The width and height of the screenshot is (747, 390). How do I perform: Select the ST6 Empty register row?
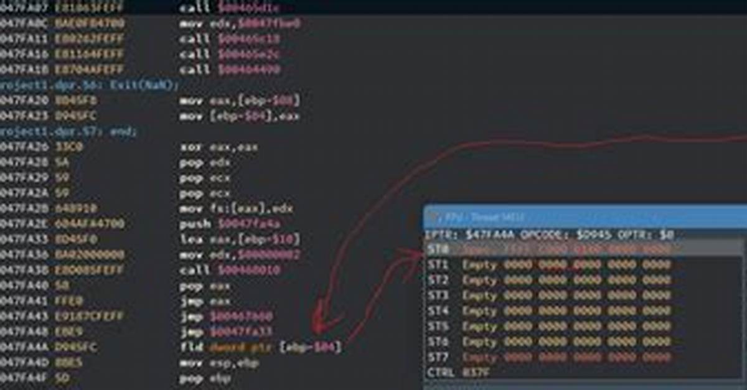point(584,342)
